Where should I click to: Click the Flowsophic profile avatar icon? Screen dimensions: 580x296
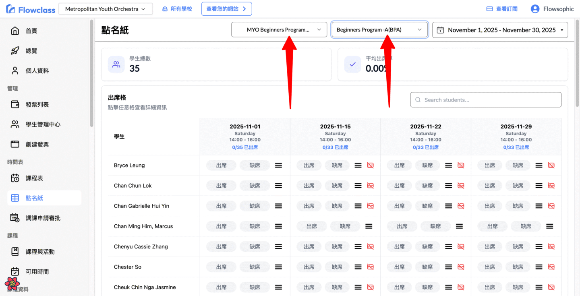(535, 9)
